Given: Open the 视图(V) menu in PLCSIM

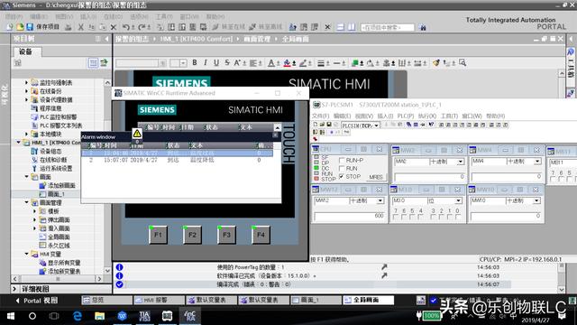Looking at the screenshot, I should [364, 116].
